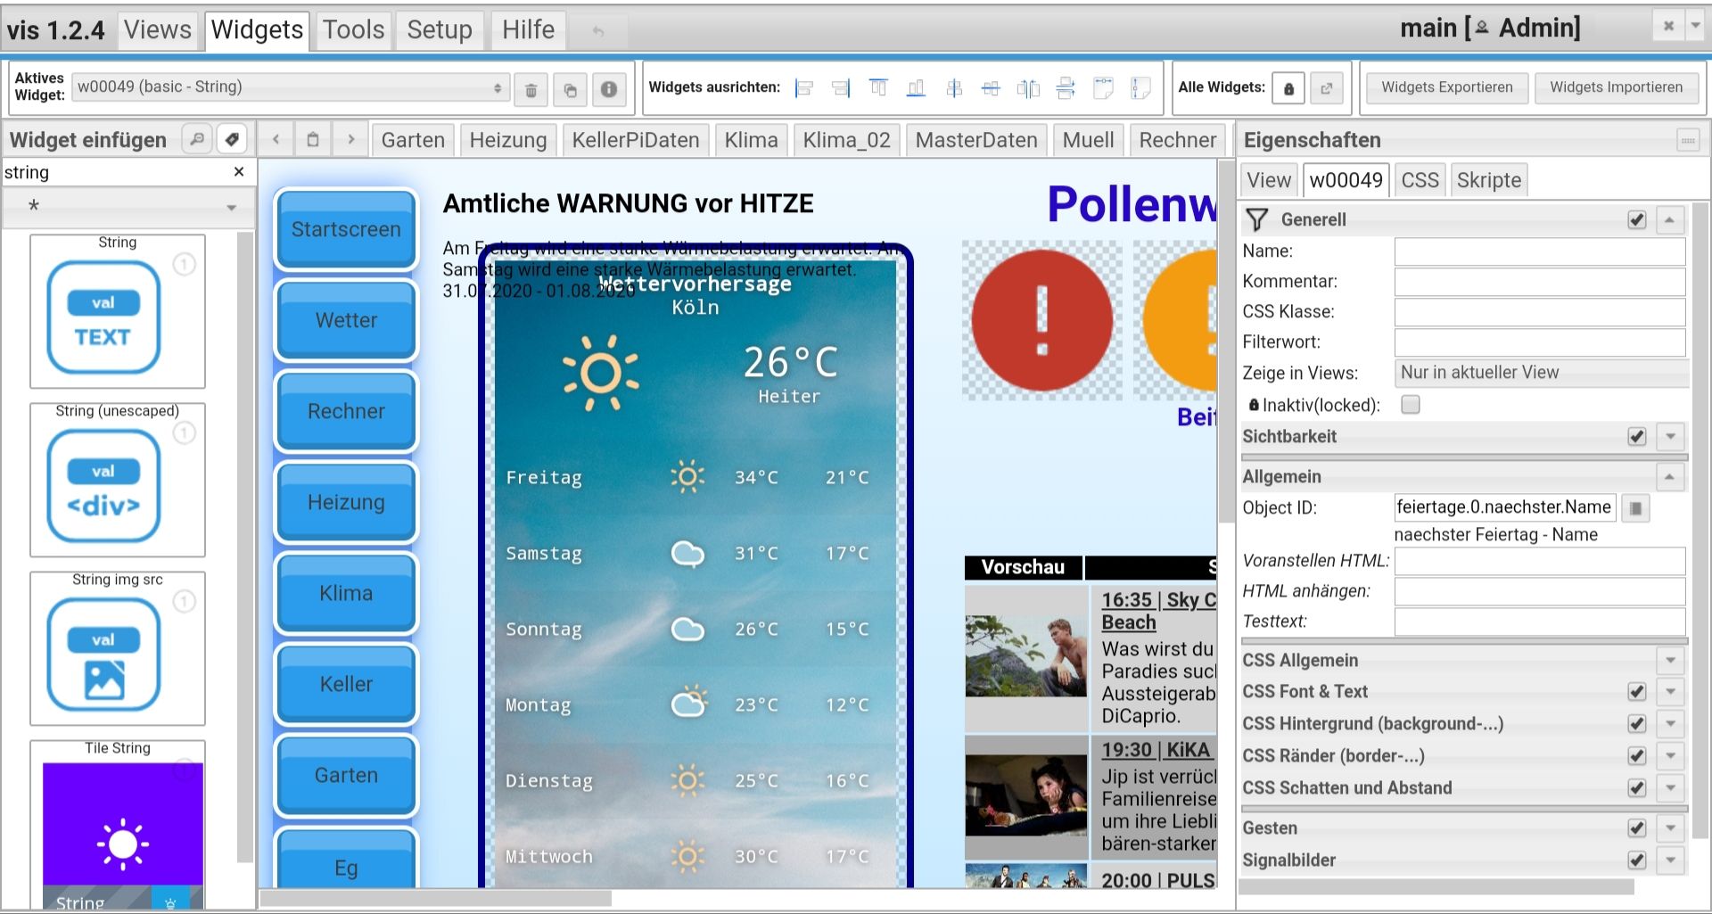Switch to the Klima_02 view tab
This screenshot has width=1712, height=914.
846,140
